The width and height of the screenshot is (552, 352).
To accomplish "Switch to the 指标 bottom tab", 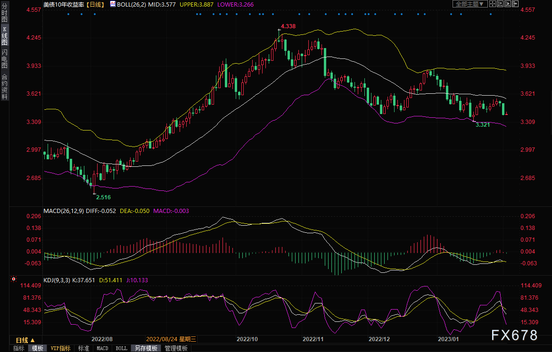I will pos(19,348).
